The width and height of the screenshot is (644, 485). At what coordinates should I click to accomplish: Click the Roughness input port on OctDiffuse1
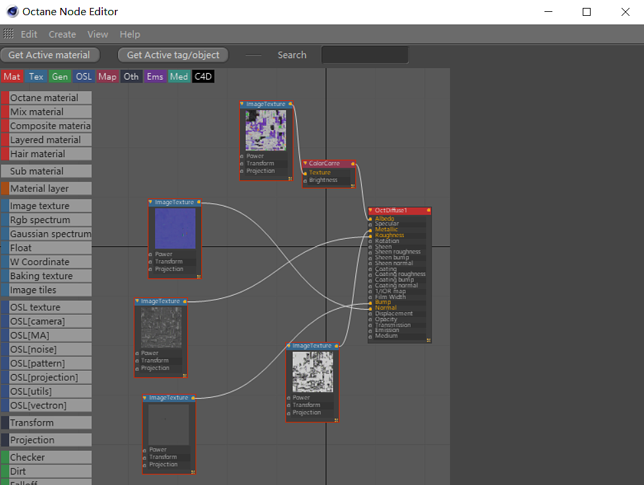(370, 236)
